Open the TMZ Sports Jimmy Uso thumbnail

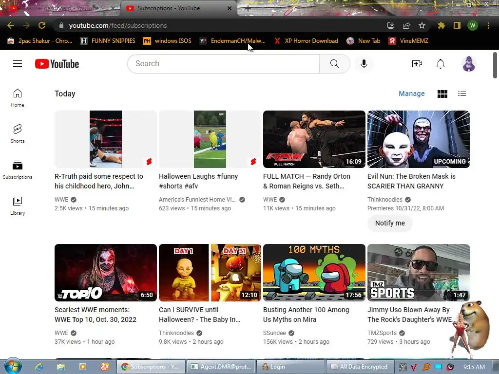coord(419,273)
